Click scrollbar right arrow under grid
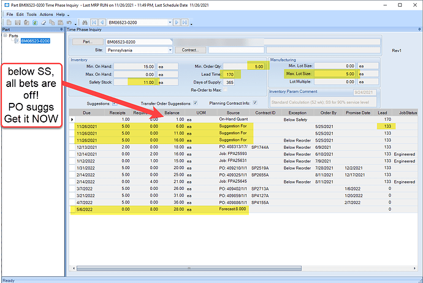Screen dimensions: 423x283 point(414,268)
